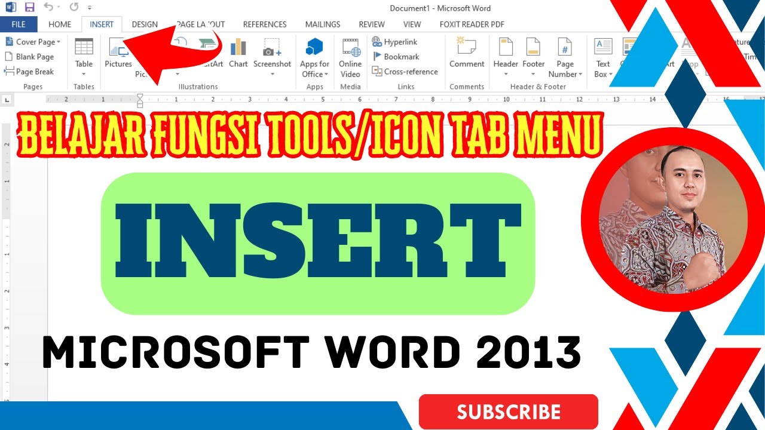Click the "Illustrations" group label
The height and width of the screenshot is (430, 765).
[x=198, y=87]
